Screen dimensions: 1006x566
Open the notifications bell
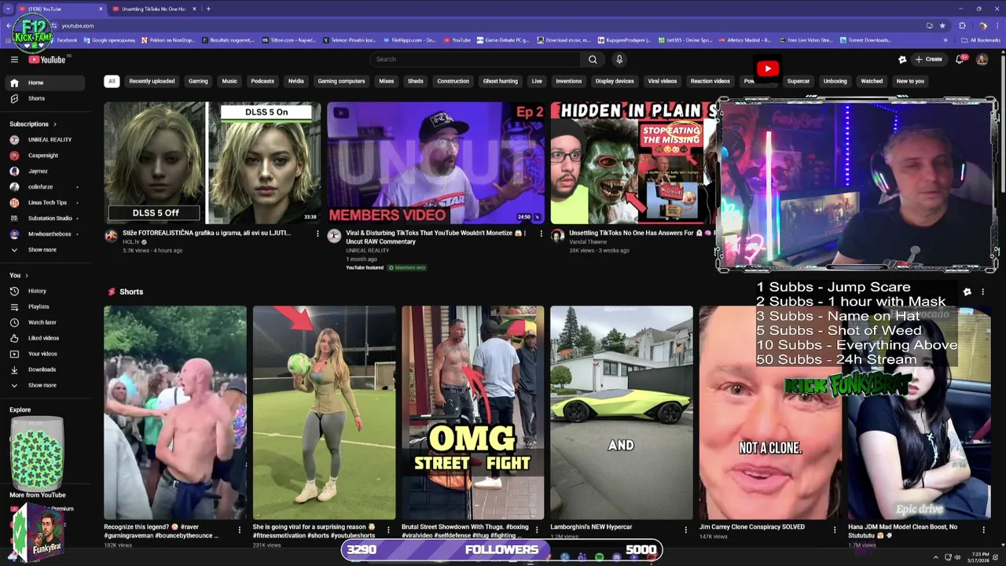pos(960,59)
